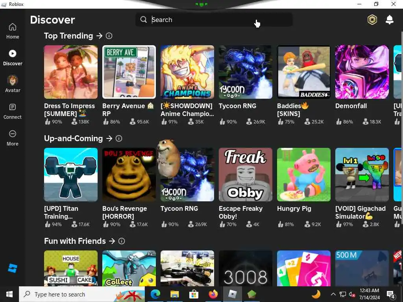The height and width of the screenshot is (302, 403).
Task: Click the Berry Avenue RP title
Action: [x=128, y=110]
